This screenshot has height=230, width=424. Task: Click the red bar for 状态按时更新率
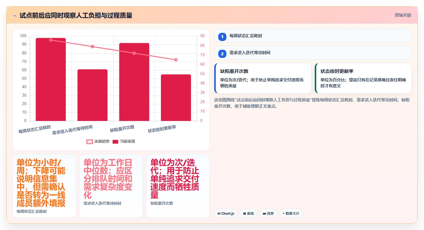176,98
